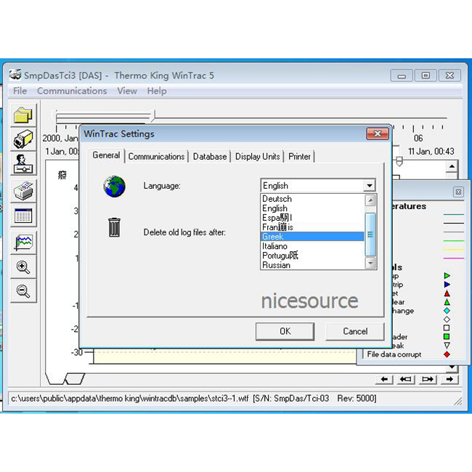The image size is (472, 472).
Task: Click the File data corrupt legend label
Action: pos(394,354)
